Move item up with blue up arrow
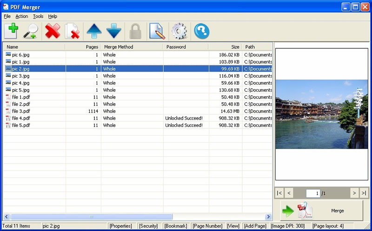 (x=94, y=31)
